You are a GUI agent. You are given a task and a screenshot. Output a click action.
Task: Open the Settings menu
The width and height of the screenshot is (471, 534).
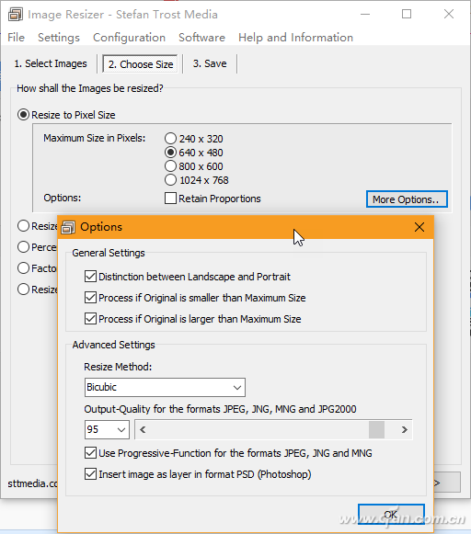tap(59, 38)
